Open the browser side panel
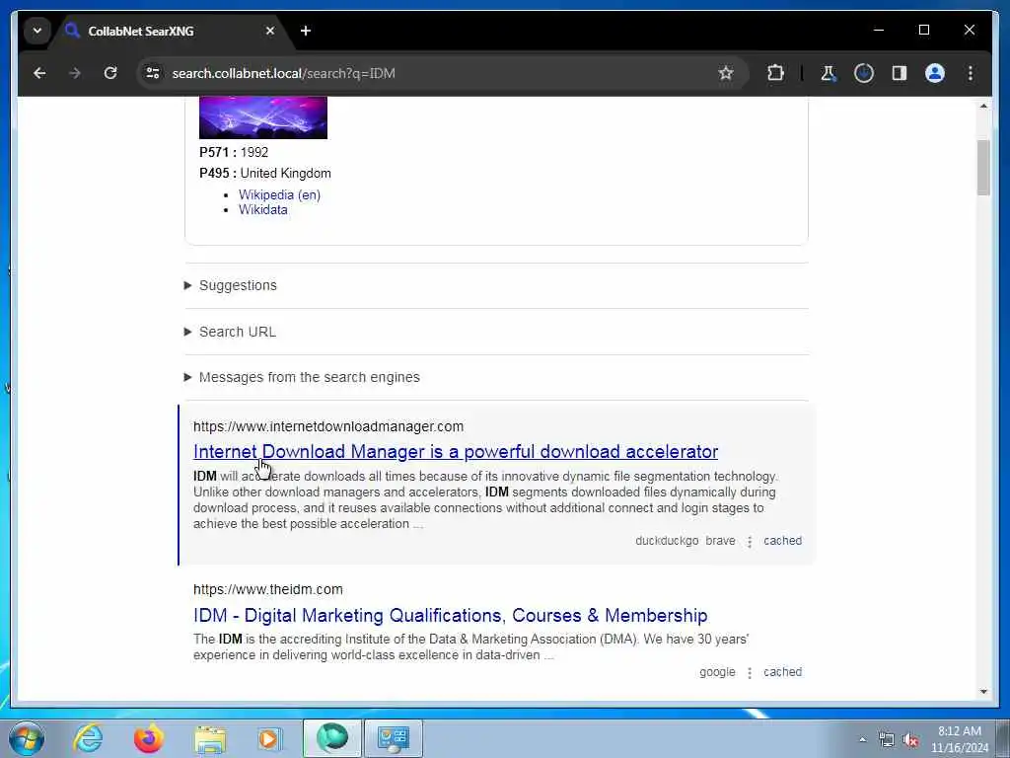1010x758 pixels. click(900, 73)
